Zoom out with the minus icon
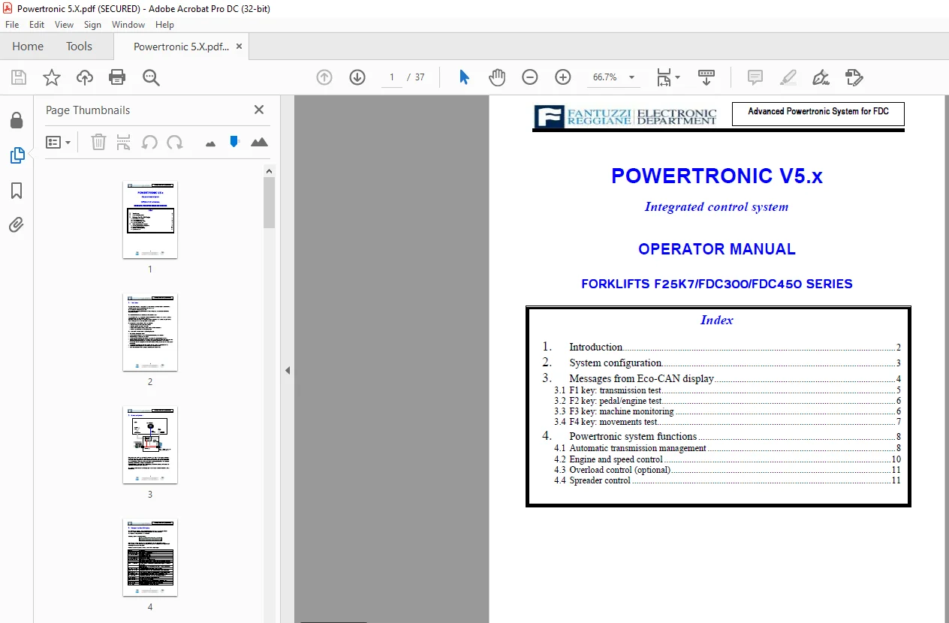 click(530, 77)
